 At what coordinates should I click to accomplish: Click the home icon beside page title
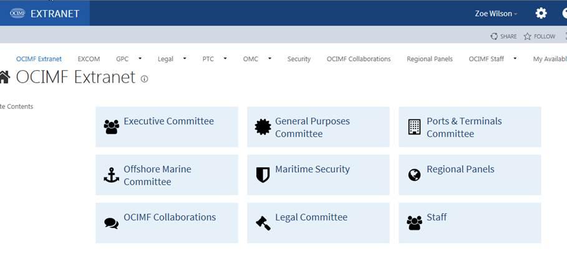4,77
